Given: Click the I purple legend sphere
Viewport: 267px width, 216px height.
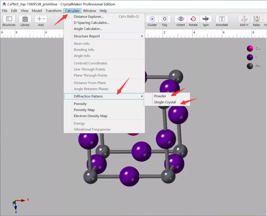Looking at the screenshot, I should [x=250, y=58].
